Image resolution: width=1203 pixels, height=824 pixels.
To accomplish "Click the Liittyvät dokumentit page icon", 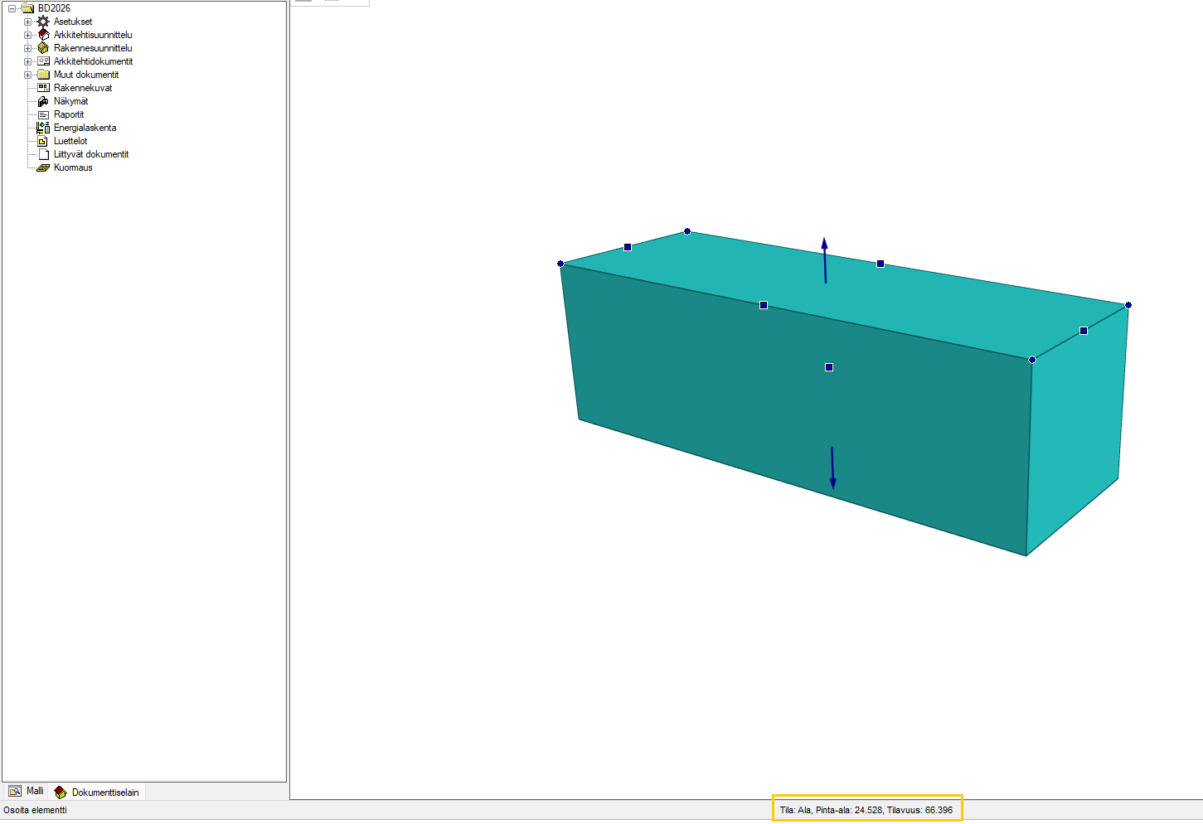I will (44, 154).
